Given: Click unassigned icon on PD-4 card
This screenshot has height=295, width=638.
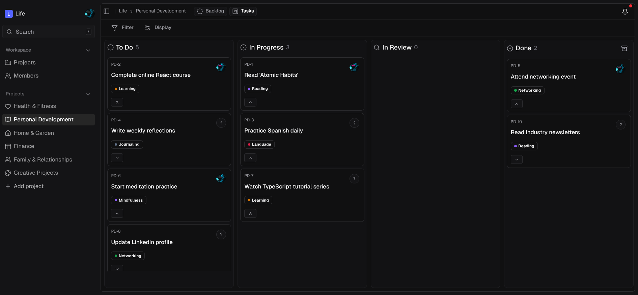Looking at the screenshot, I should (221, 123).
